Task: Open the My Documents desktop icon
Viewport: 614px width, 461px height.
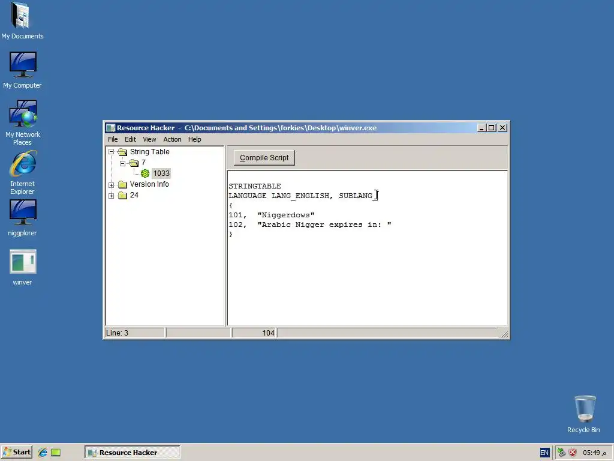Action: [x=22, y=21]
